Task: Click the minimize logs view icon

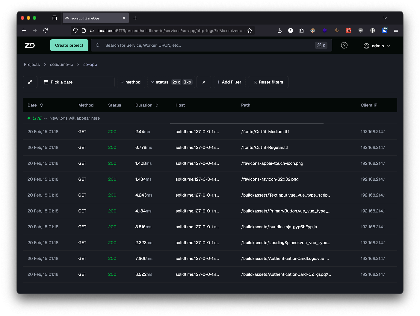Action: (30, 82)
